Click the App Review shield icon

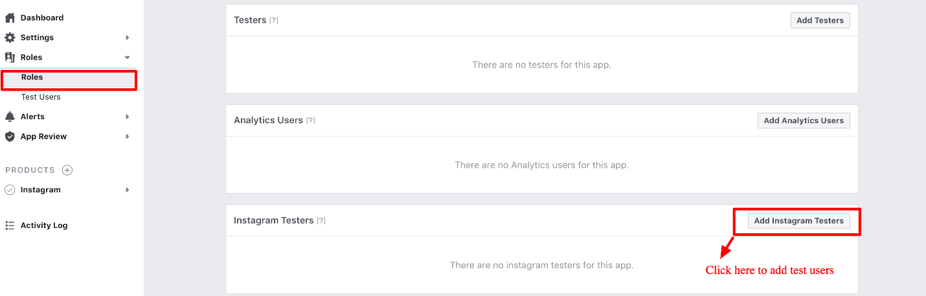[x=10, y=137]
